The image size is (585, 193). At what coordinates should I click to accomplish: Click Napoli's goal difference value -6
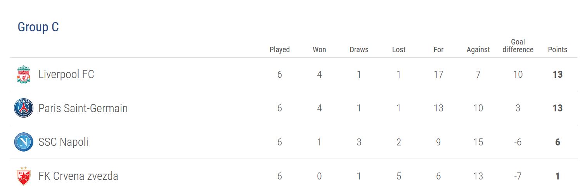point(518,142)
